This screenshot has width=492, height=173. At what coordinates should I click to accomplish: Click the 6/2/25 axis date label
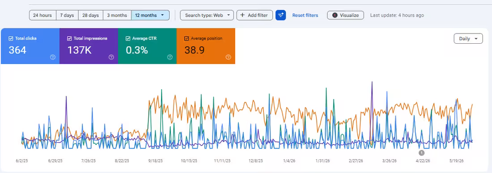coord(22,161)
